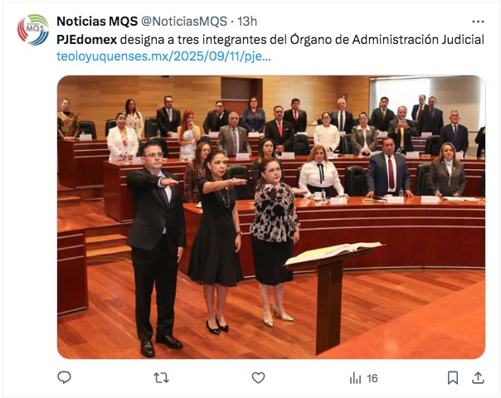Viewport: 501px width, 398px height.
Task: Open the Noticias MQS profile avatar
Action: pyautogui.click(x=33, y=30)
